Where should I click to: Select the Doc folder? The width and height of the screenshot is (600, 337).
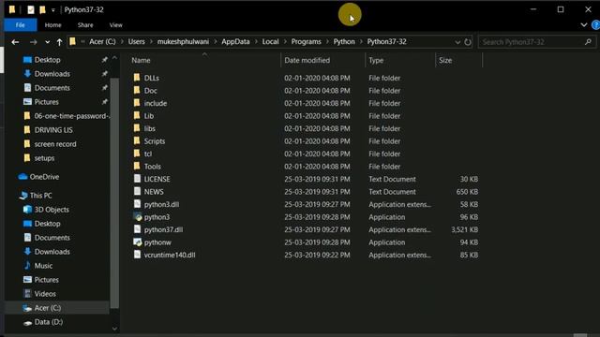click(150, 91)
